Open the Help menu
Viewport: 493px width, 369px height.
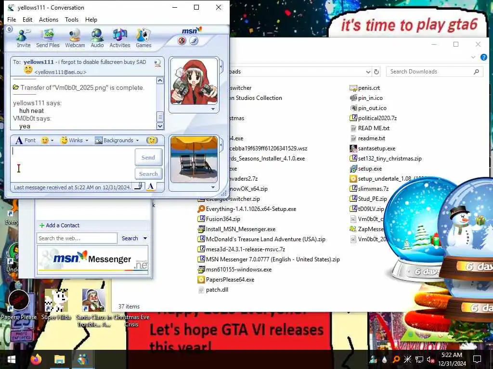coord(91,20)
